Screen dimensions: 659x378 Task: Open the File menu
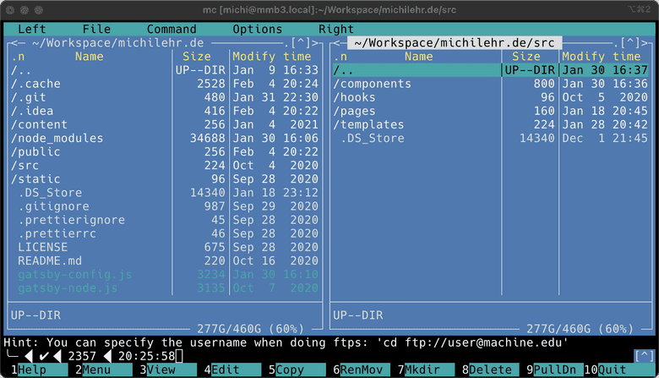tap(96, 29)
